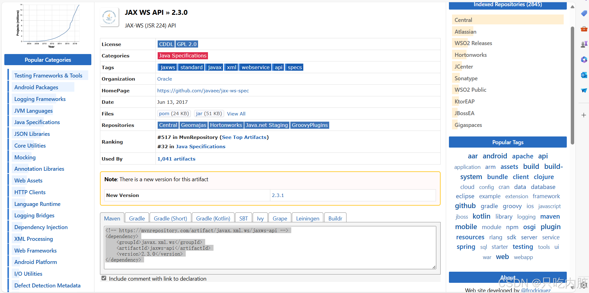The image size is (589, 293).
Task: Open Dependency Injection category
Action: point(41,227)
